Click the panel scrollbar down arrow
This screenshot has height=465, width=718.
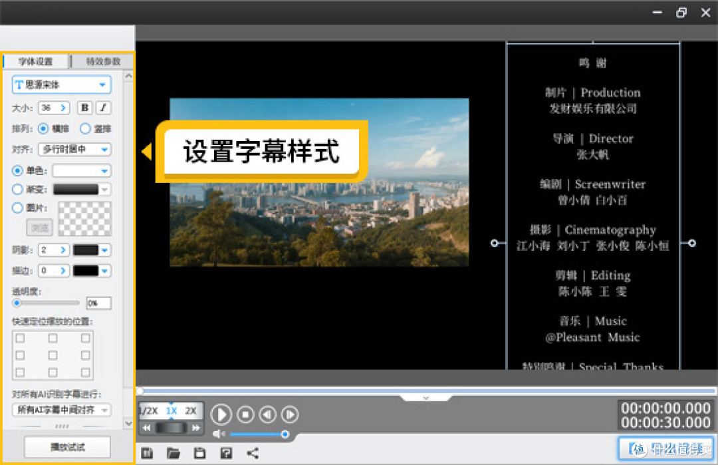coord(129,423)
